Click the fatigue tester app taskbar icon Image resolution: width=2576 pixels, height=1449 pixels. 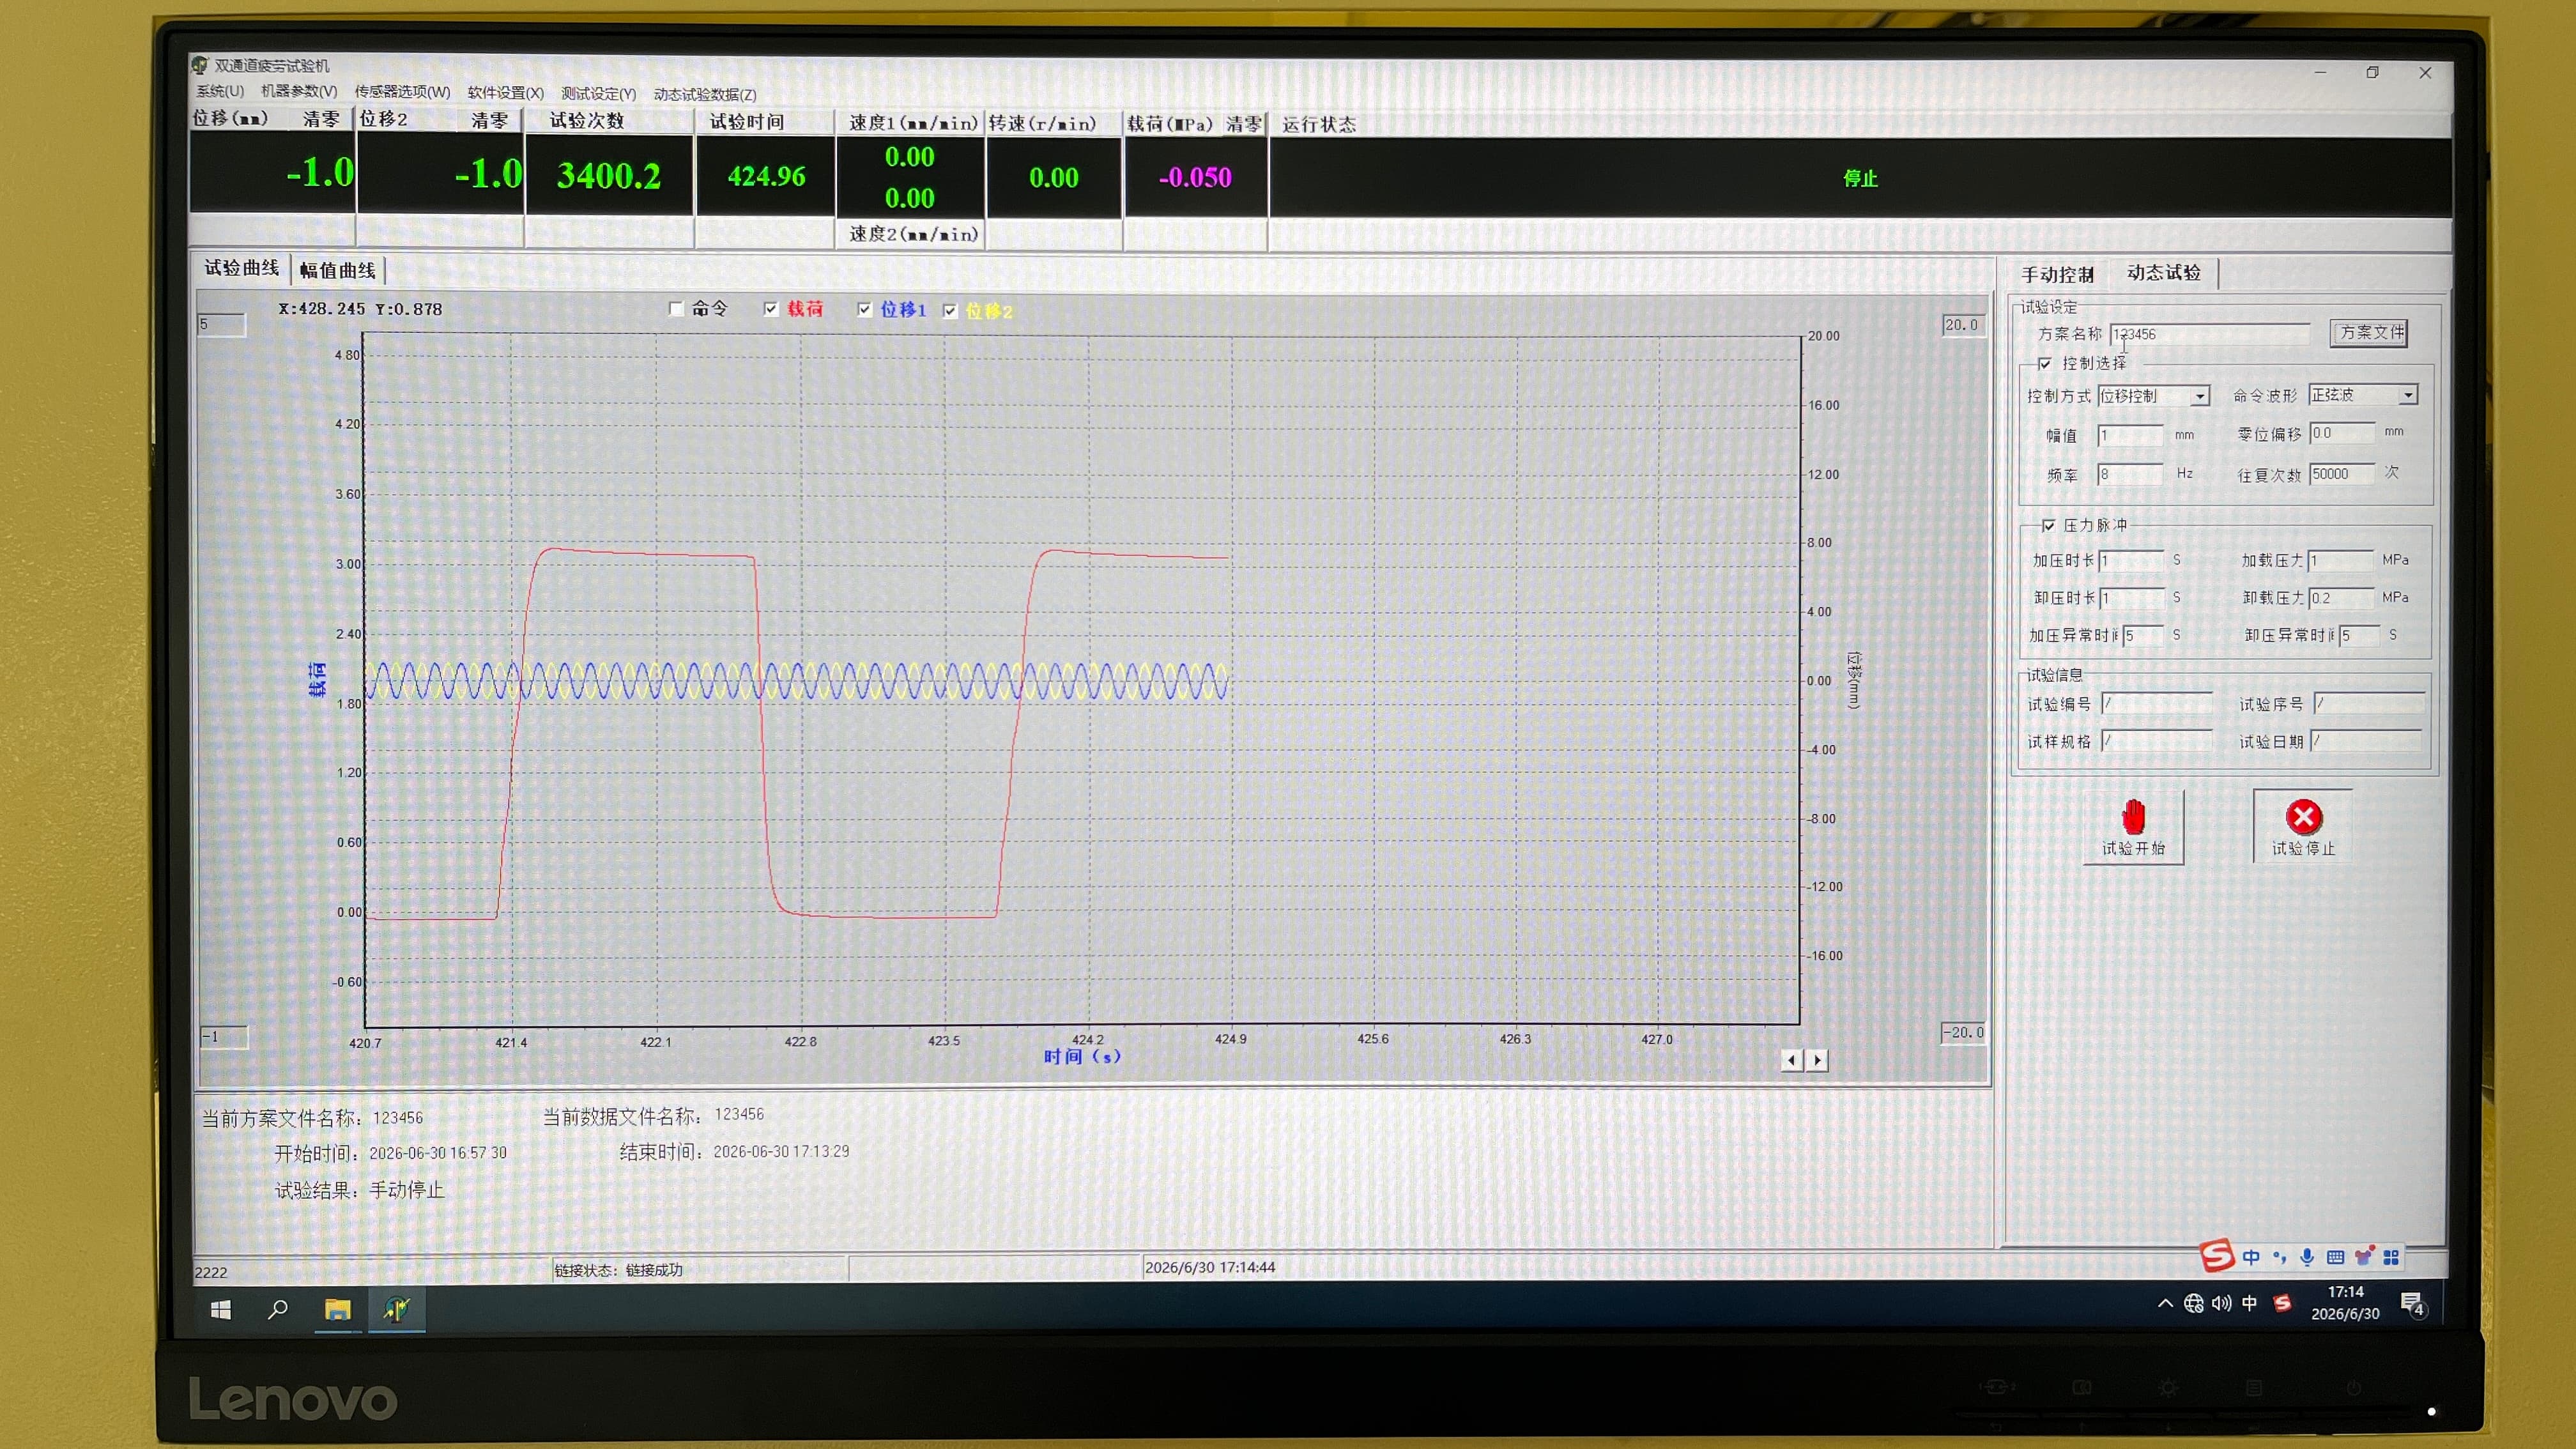[x=396, y=1309]
